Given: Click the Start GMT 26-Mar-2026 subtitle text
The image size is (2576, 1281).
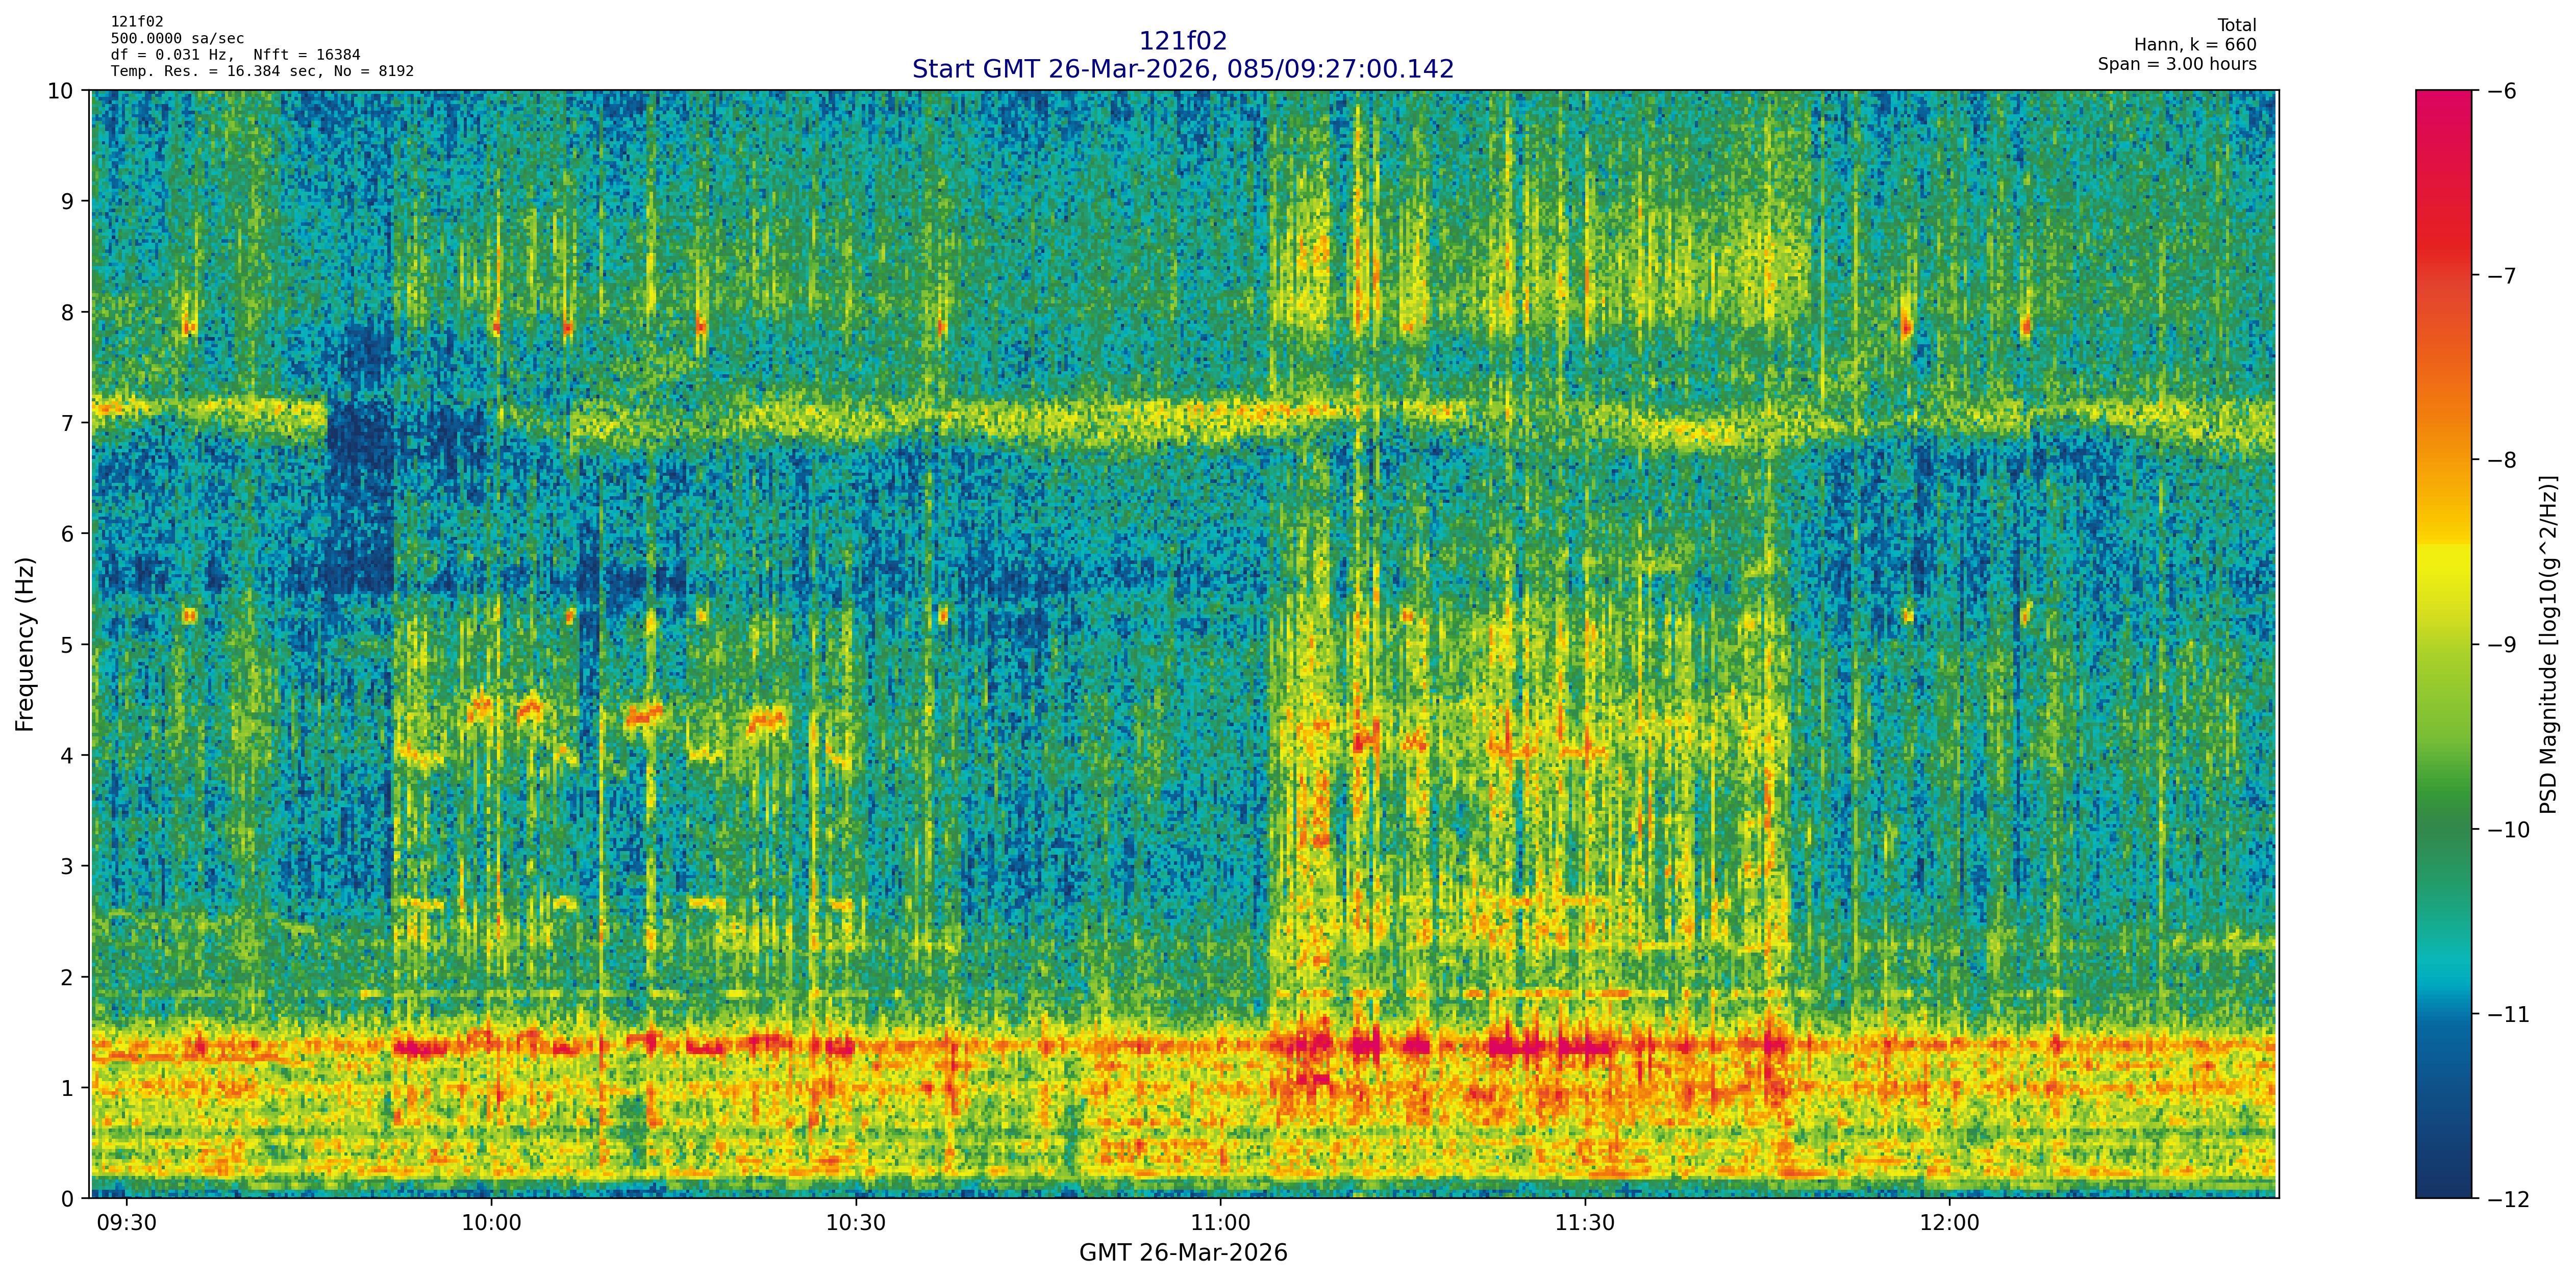Looking at the screenshot, I should [x=1182, y=69].
